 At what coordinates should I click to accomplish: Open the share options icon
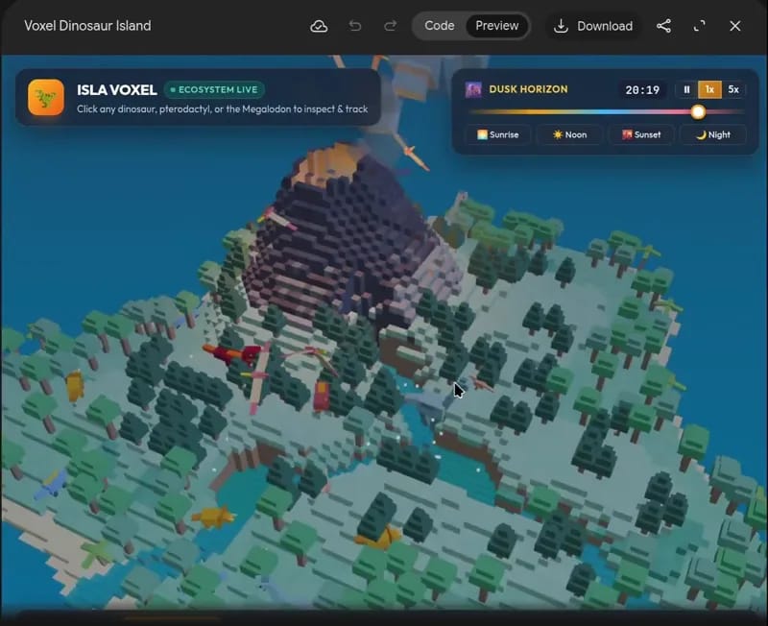pyautogui.click(x=663, y=26)
